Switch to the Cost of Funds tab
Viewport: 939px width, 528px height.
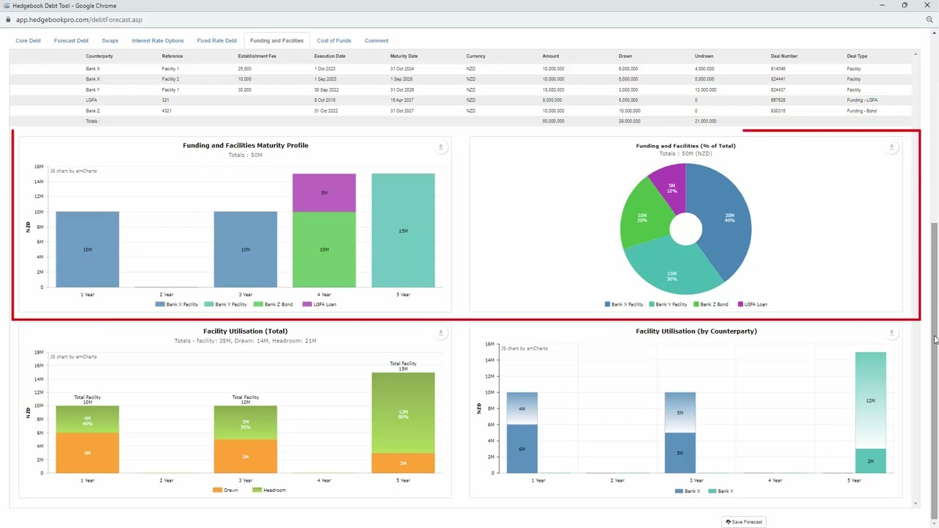tap(334, 40)
